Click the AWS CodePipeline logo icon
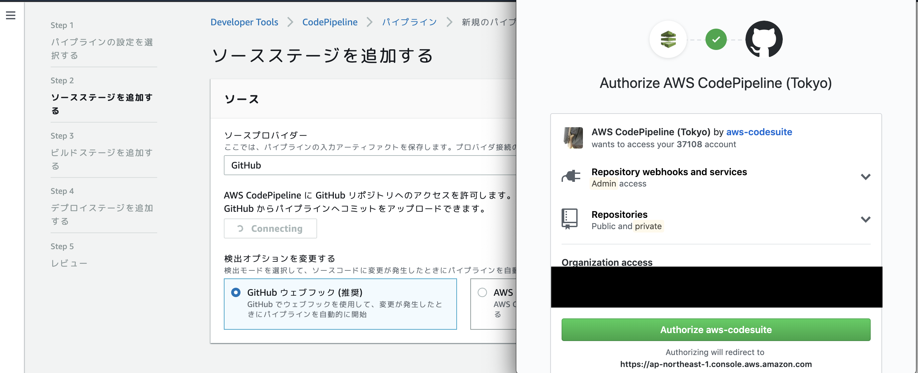 668,39
